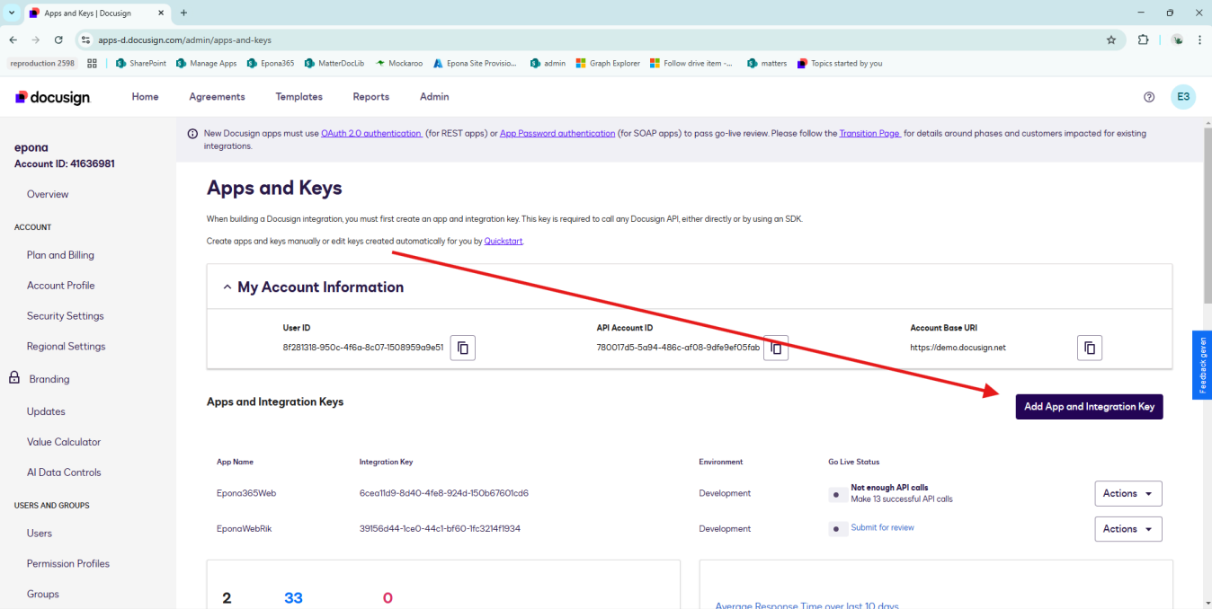This screenshot has width=1212, height=609.
Task: Collapse the My Account Information section
Action: click(227, 287)
